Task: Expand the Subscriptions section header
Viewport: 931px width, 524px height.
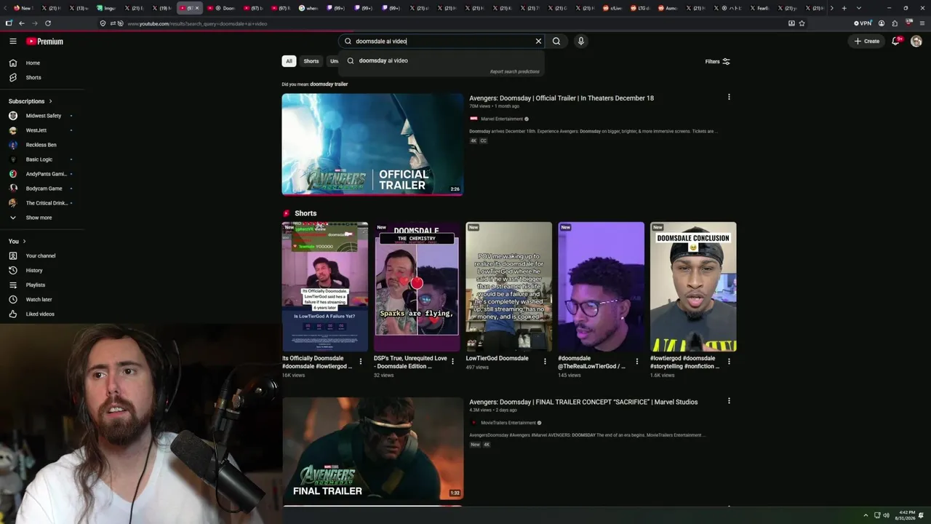Action: coord(31,101)
